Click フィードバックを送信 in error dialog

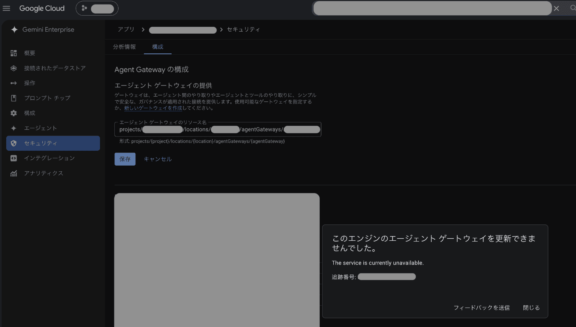pos(481,308)
